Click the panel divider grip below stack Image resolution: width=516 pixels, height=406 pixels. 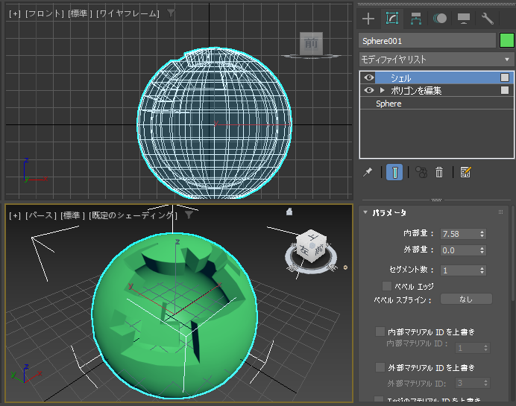point(436,200)
